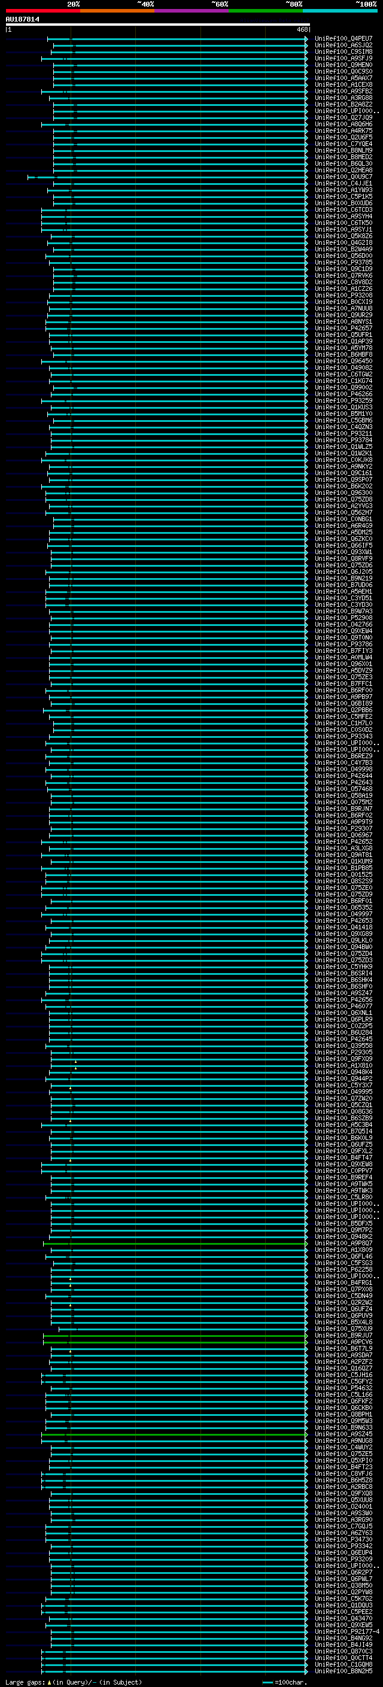This screenshot has width=383, height=1687.
Task: Click the orange ~40% identity legend segment
Action: coord(117,11)
